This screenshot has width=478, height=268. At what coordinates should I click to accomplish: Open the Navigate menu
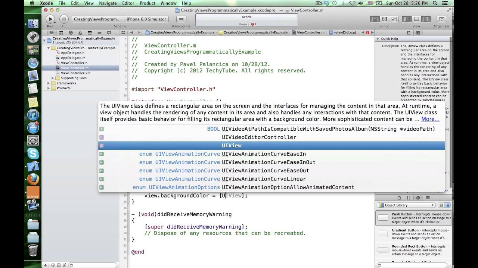pyautogui.click(x=108, y=3)
